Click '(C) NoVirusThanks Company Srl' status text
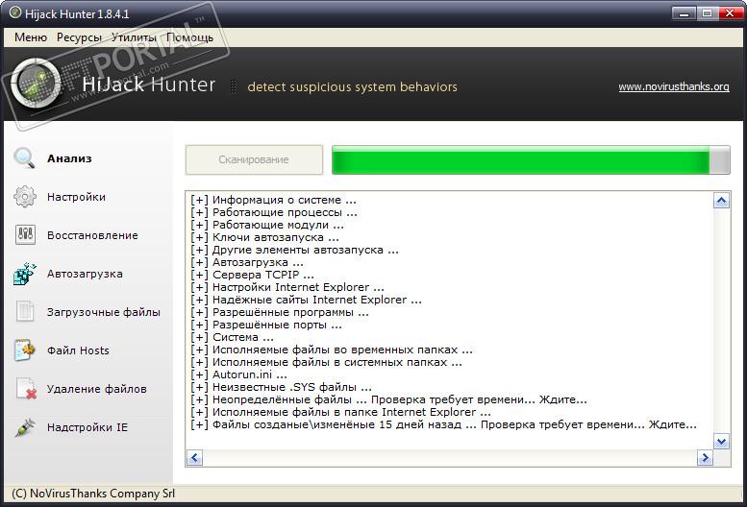The image size is (747, 507). pyautogui.click(x=93, y=494)
